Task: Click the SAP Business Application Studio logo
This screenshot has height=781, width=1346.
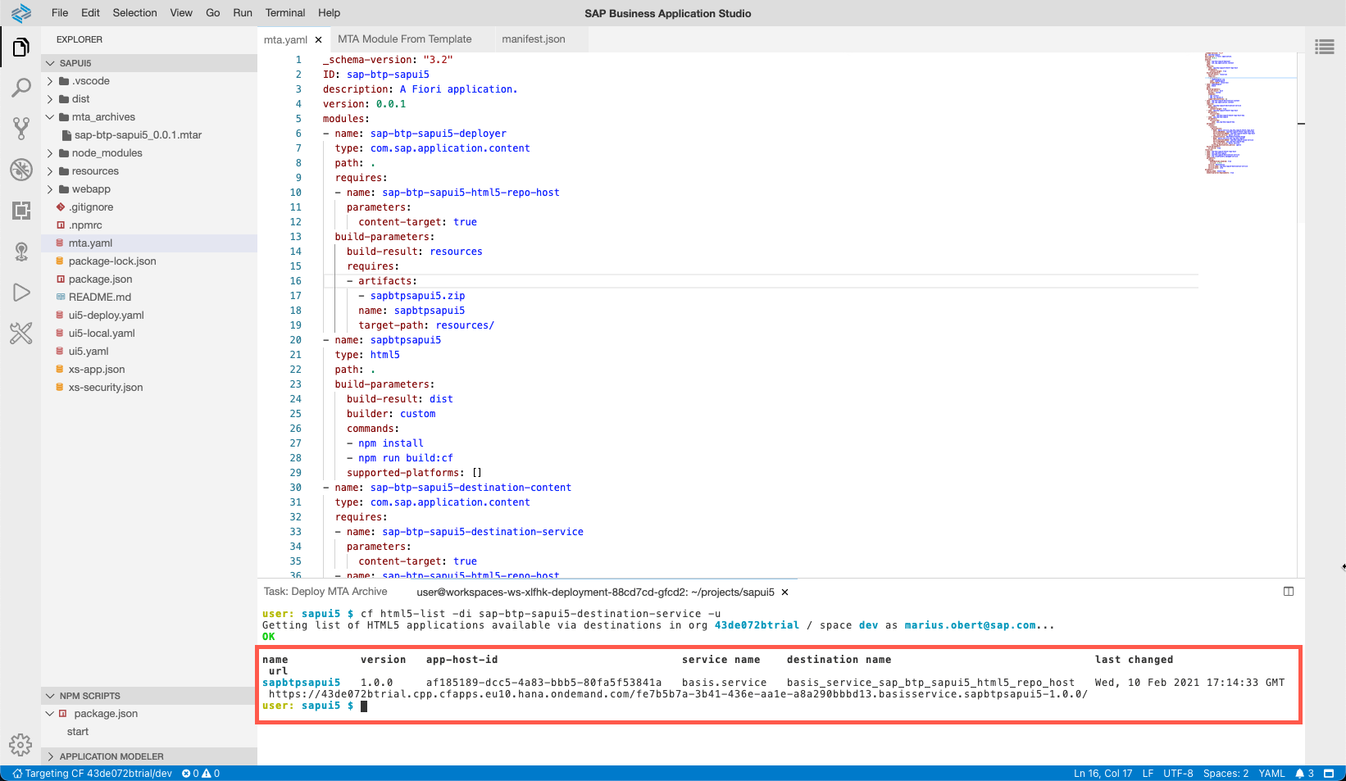Action: pyautogui.click(x=21, y=13)
